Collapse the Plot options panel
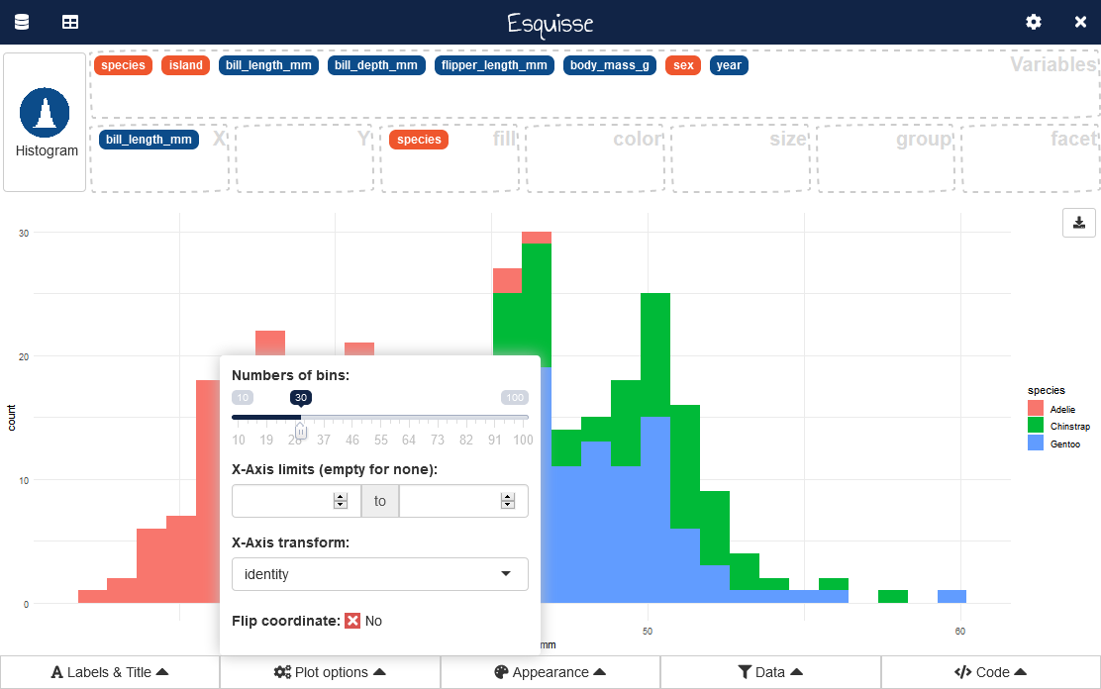The image size is (1101, 689). (330, 672)
